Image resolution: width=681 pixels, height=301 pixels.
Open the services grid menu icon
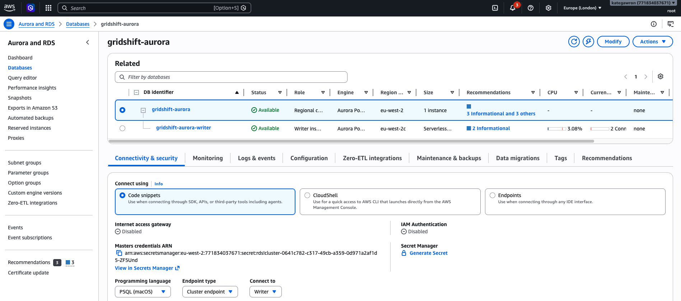(48, 8)
